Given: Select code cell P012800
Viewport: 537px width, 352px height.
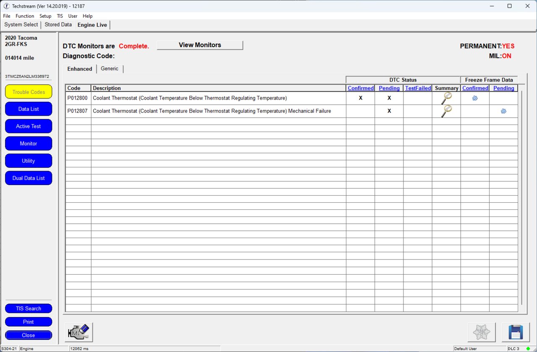Looking at the screenshot, I should pos(78,98).
